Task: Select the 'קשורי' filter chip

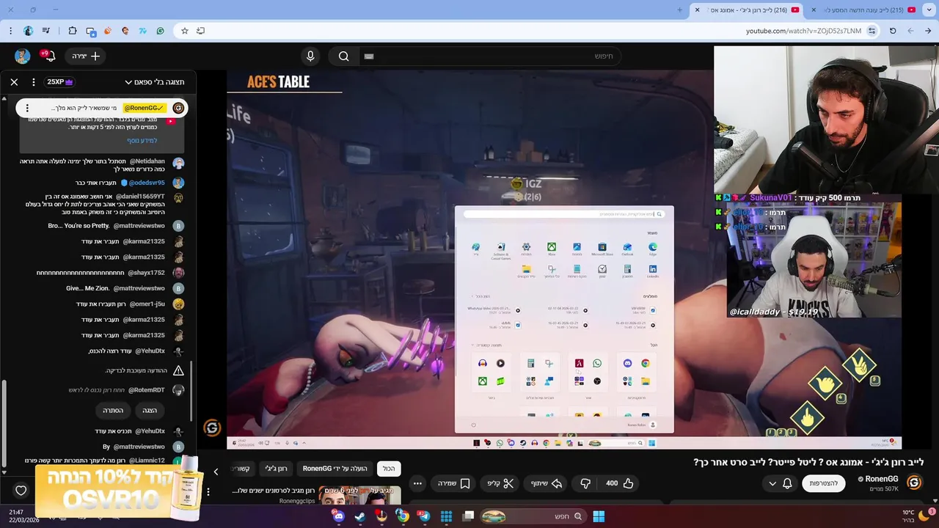Action: [x=241, y=469]
